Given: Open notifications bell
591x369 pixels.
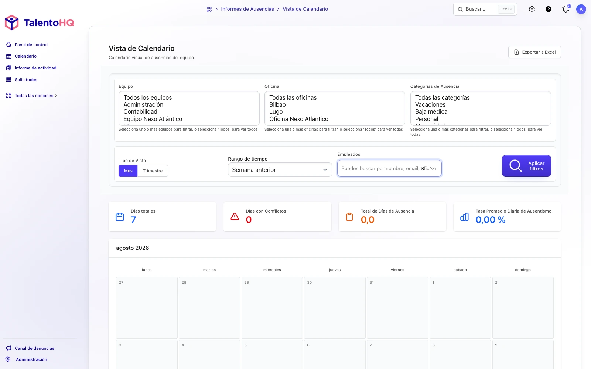Looking at the screenshot, I should tap(566, 9).
